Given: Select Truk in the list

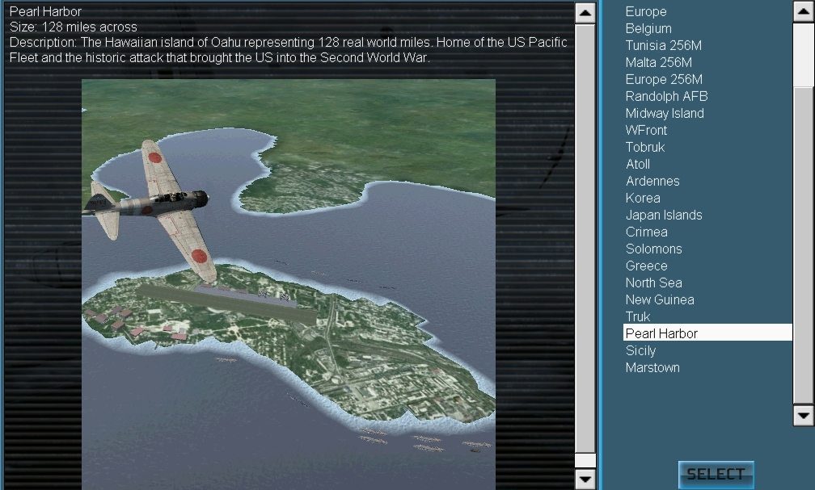Looking at the screenshot, I should point(638,316).
